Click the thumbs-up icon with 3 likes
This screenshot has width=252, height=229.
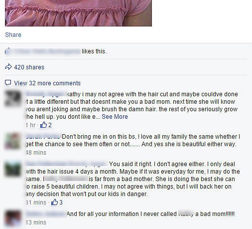(54, 202)
